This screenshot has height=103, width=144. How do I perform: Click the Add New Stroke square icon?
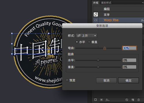click(x=96, y=100)
